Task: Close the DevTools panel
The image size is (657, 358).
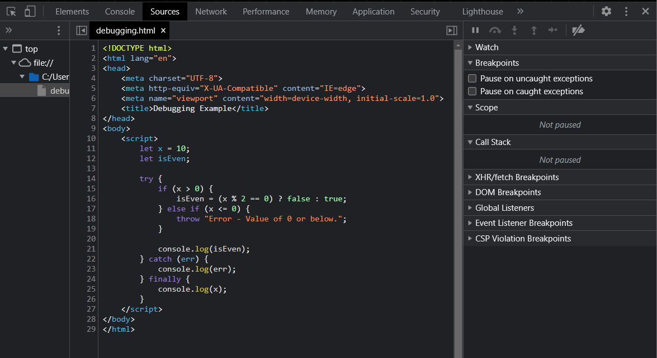Action: pyautogui.click(x=645, y=11)
